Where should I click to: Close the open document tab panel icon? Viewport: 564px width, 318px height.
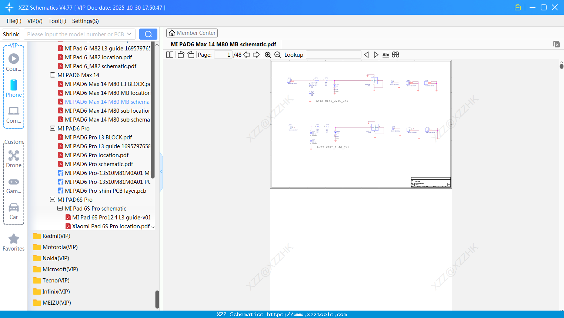557,44
